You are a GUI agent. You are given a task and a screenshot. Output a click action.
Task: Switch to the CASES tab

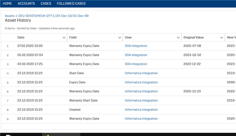[x=46, y=4]
